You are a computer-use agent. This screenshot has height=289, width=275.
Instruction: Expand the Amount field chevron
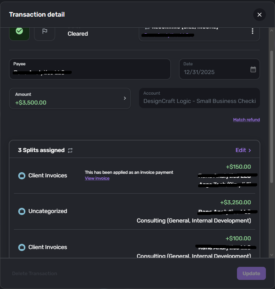point(125,98)
